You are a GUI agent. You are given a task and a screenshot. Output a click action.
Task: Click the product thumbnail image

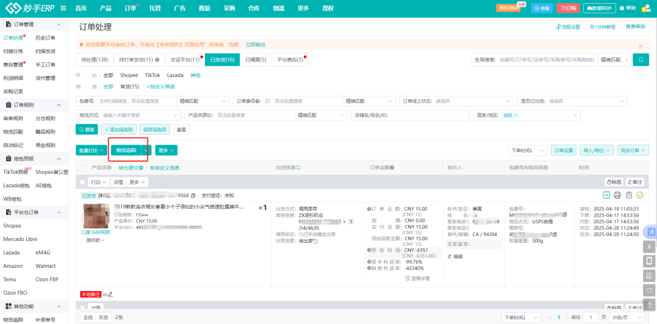point(97,216)
